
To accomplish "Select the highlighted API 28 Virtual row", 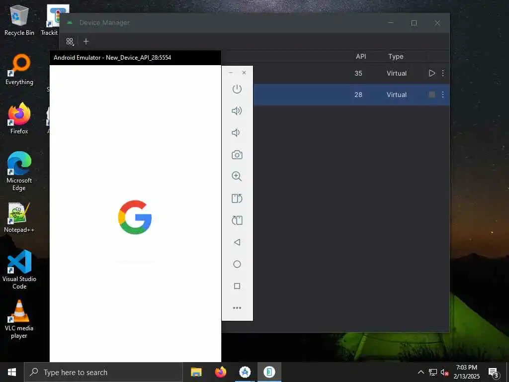I will click(351, 95).
